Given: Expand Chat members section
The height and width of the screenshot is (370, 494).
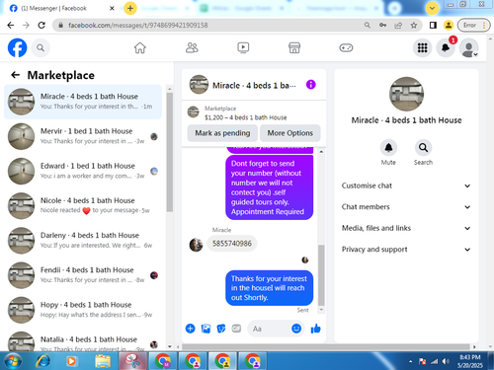Looking at the screenshot, I should tap(406, 207).
